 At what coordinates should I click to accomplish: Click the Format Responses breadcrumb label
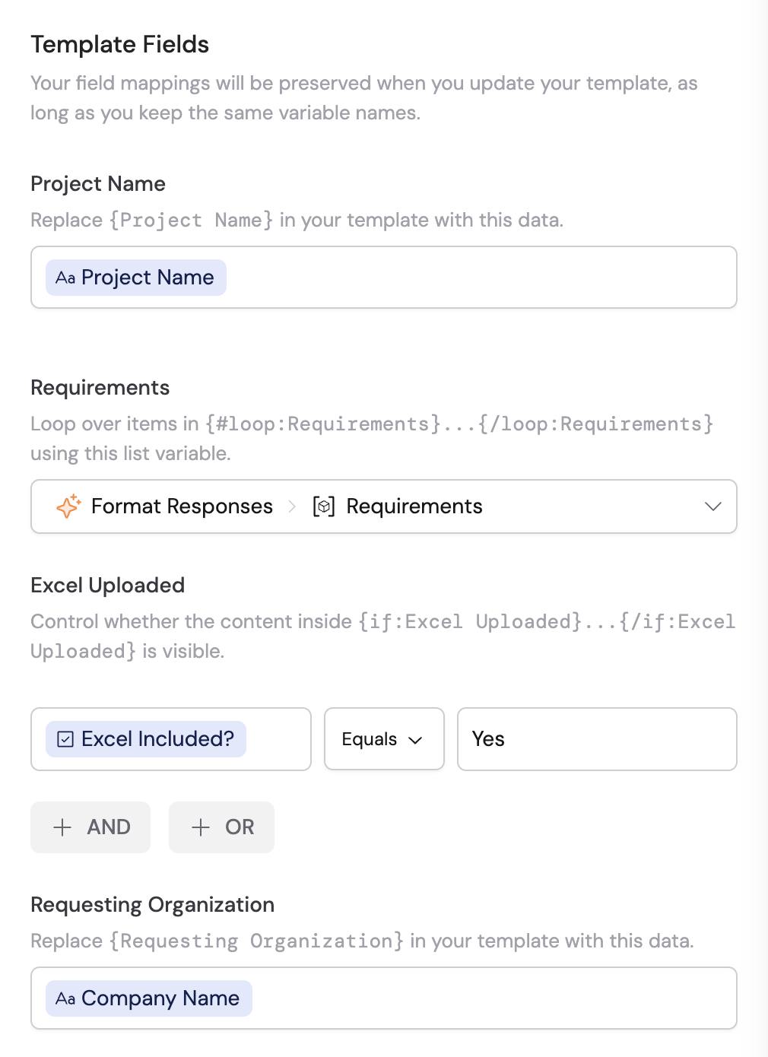pyautogui.click(x=182, y=506)
